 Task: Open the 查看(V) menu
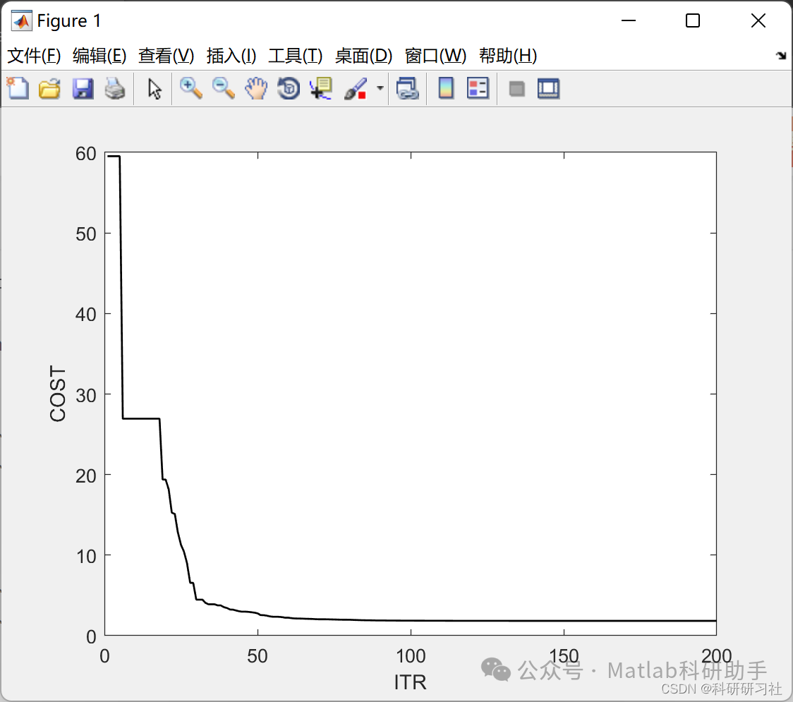pyautogui.click(x=167, y=56)
